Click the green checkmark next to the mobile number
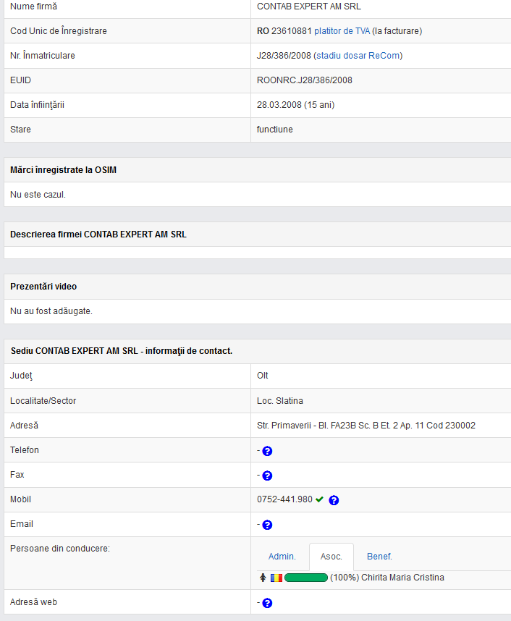Image resolution: width=511 pixels, height=621 pixels. [319, 499]
